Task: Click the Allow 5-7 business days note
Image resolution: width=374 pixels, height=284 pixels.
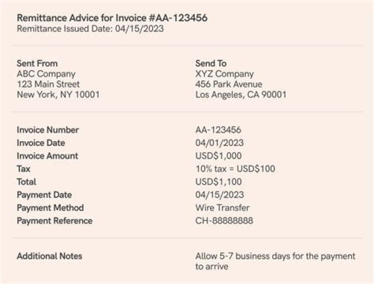Action: click(275, 261)
